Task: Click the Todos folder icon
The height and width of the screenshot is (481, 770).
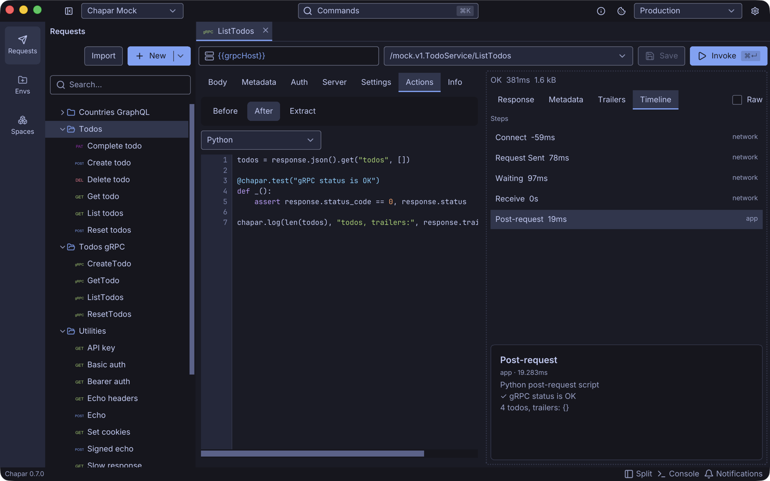Action: click(71, 129)
